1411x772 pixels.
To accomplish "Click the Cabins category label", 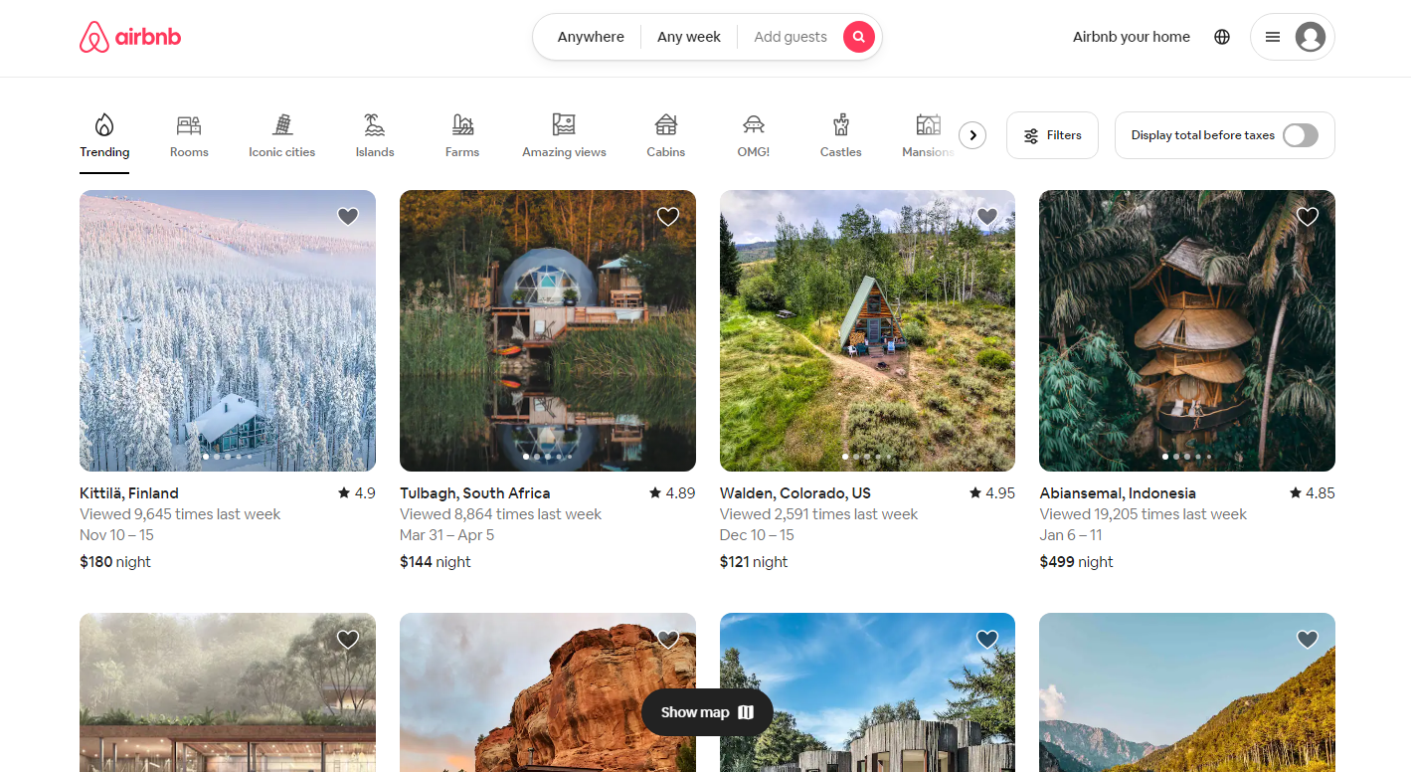I will (x=666, y=152).
